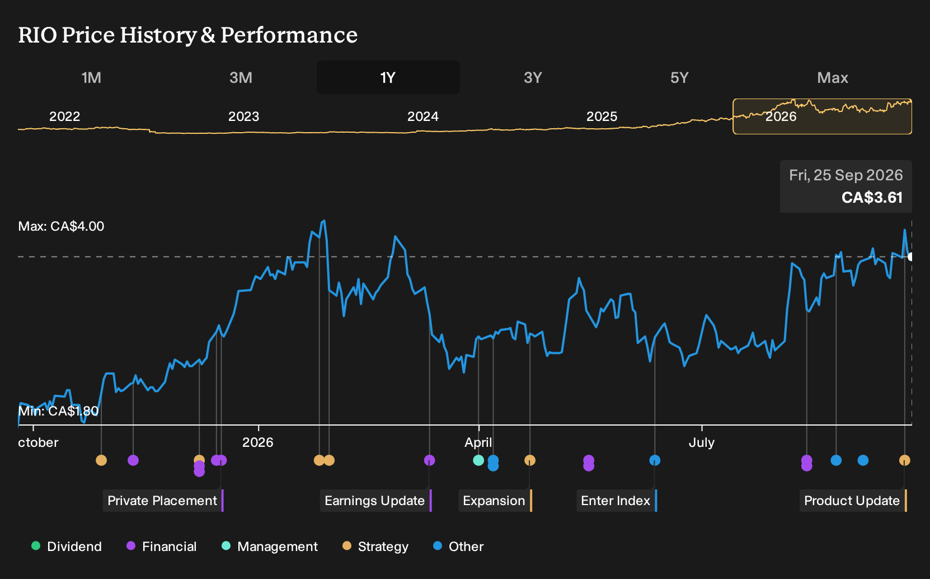Click the lone purple Financial dot before the Private Placement cluster
Screen dimensions: 930x579
(x=133, y=460)
